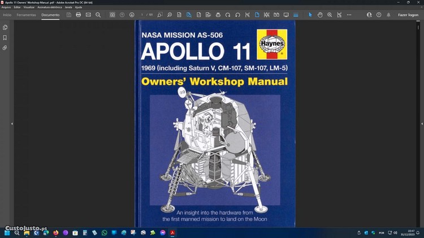The height and width of the screenshot is (238, 424).
Task: Click the page number input field
Action: point(142,15)
